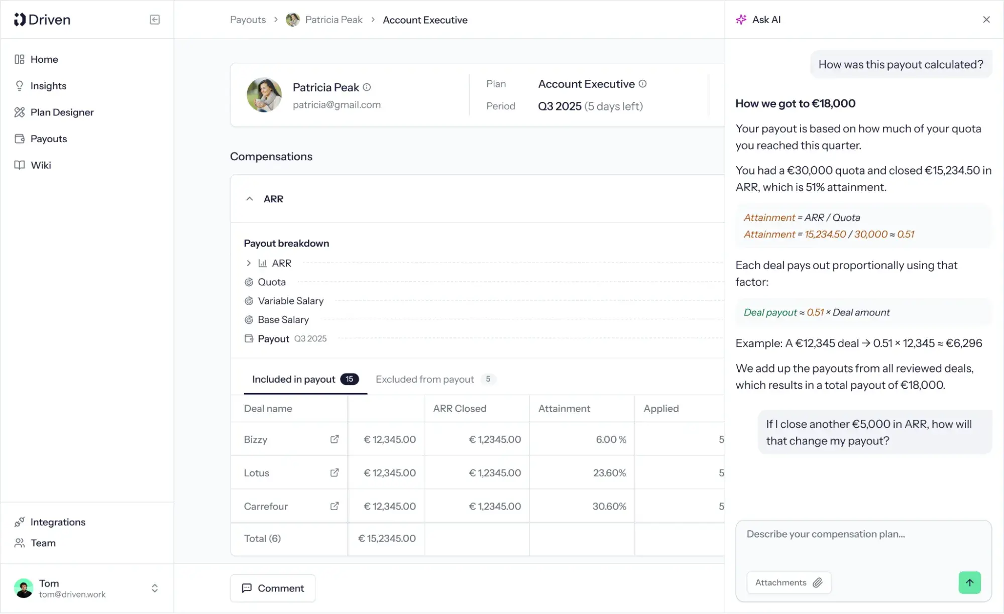Image resolution: width=1004 pixels, height=614 pixels.
Task: Show info next to Account Executive plan
Action: [x=642, y=84]
